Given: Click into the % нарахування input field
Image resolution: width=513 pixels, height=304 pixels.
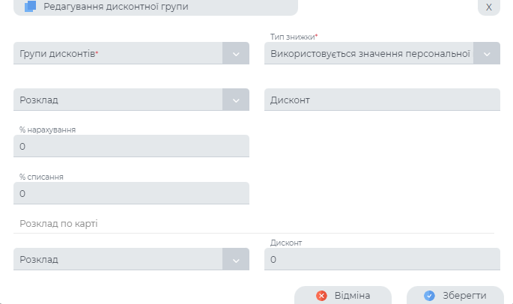Looking at the screenshot, I should [x=131, y=146].
